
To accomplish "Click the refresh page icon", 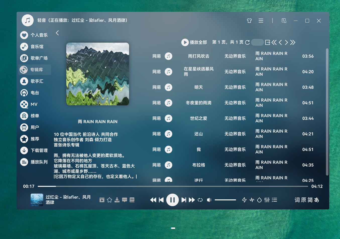I will click(x=247, y=42).
